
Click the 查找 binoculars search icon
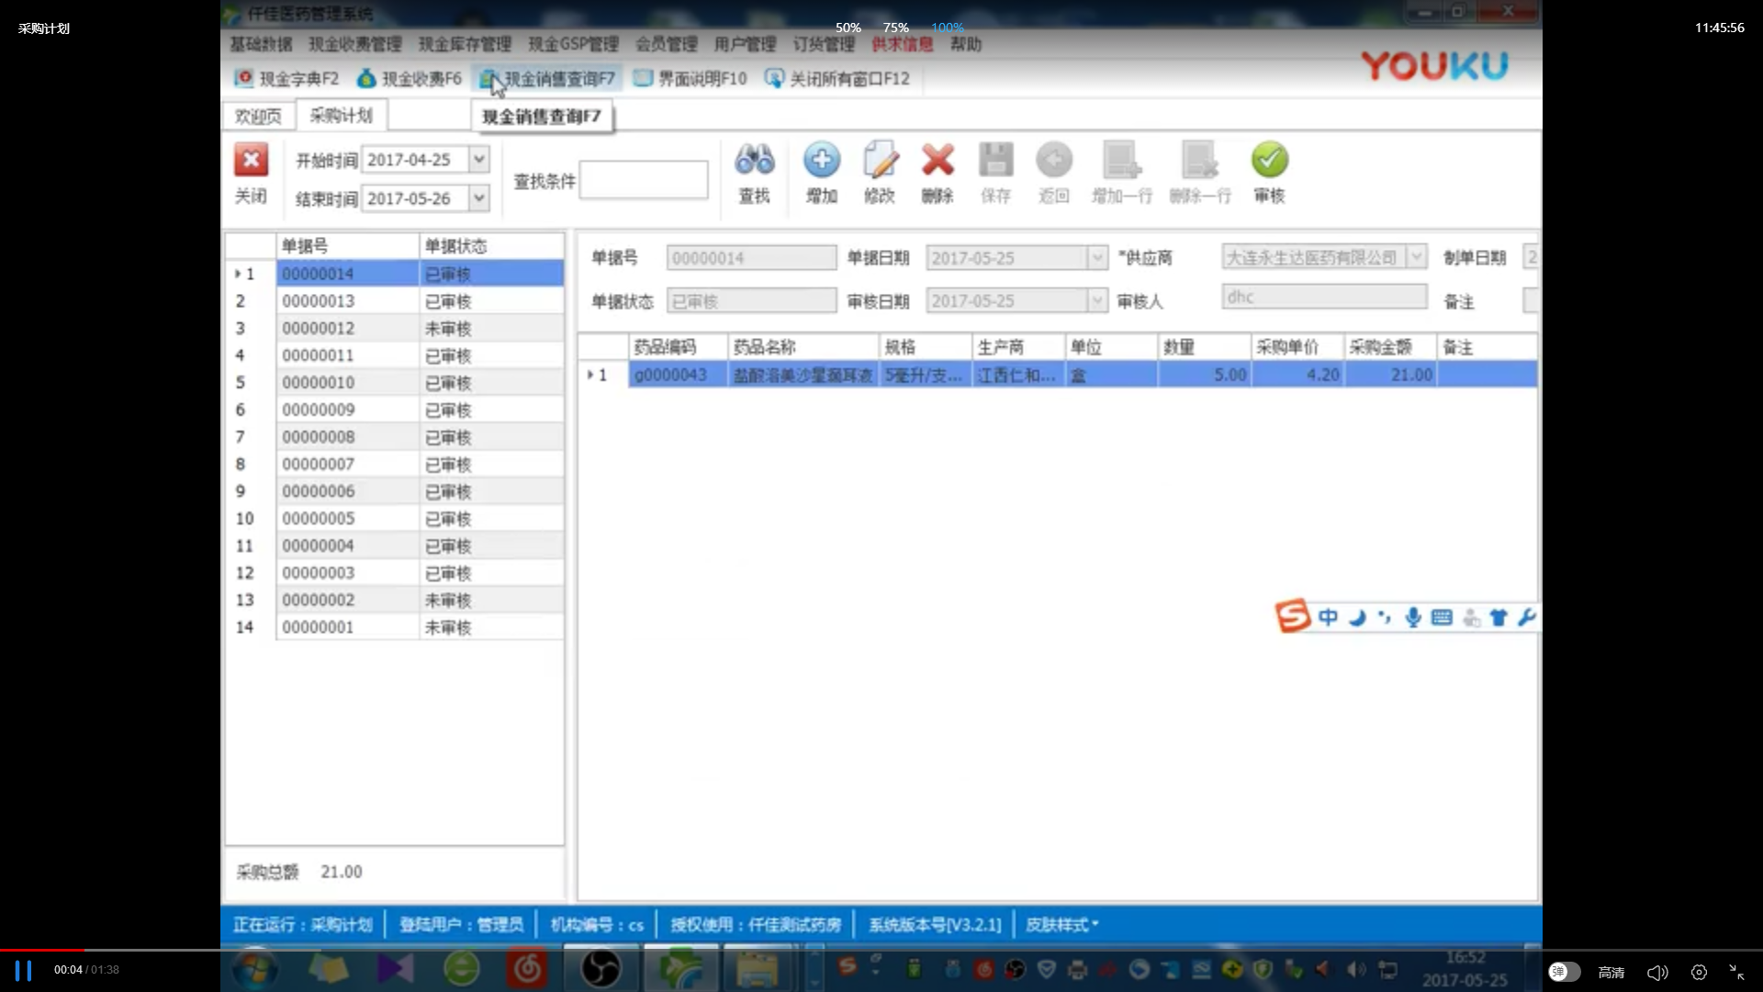(755, 160)
